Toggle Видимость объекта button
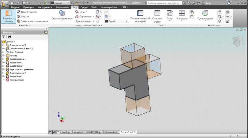Image resolution: width=248 pixels, height=138 pixels. coord(9,16)
